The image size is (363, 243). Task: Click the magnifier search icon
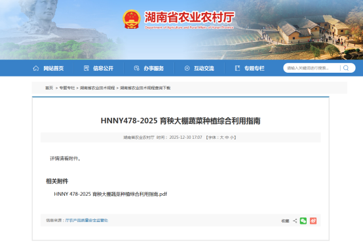click(x=346, y=68)
